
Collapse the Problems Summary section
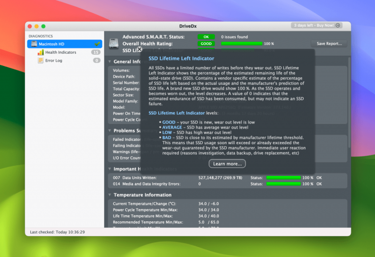pos(110,130)
